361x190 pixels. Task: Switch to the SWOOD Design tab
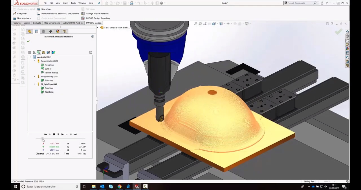94,23
